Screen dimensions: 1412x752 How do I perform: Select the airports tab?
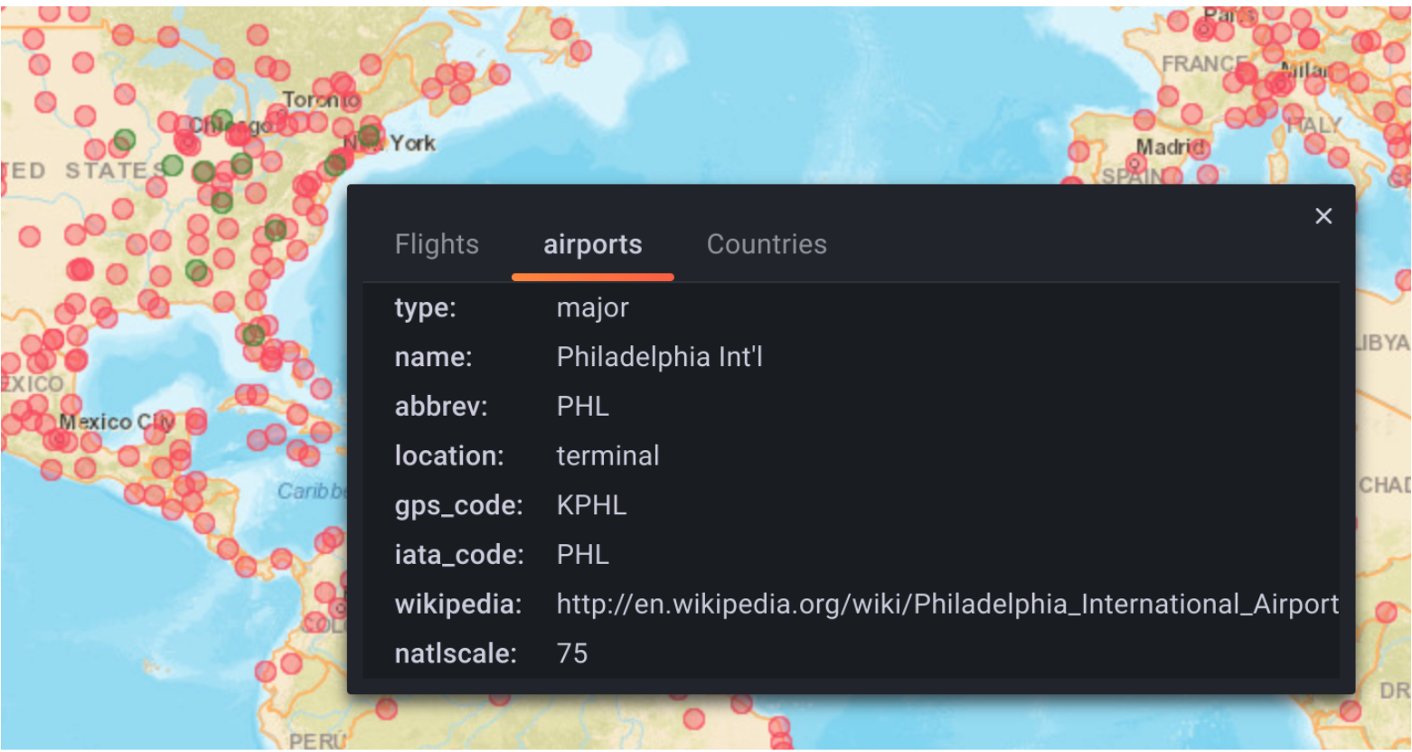592,244
